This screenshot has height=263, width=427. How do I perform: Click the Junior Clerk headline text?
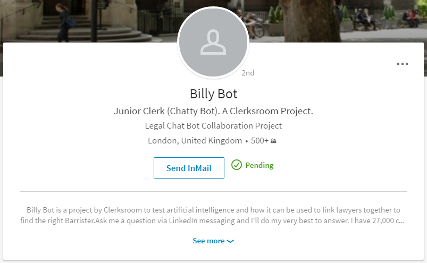click(x=213, y=111)
